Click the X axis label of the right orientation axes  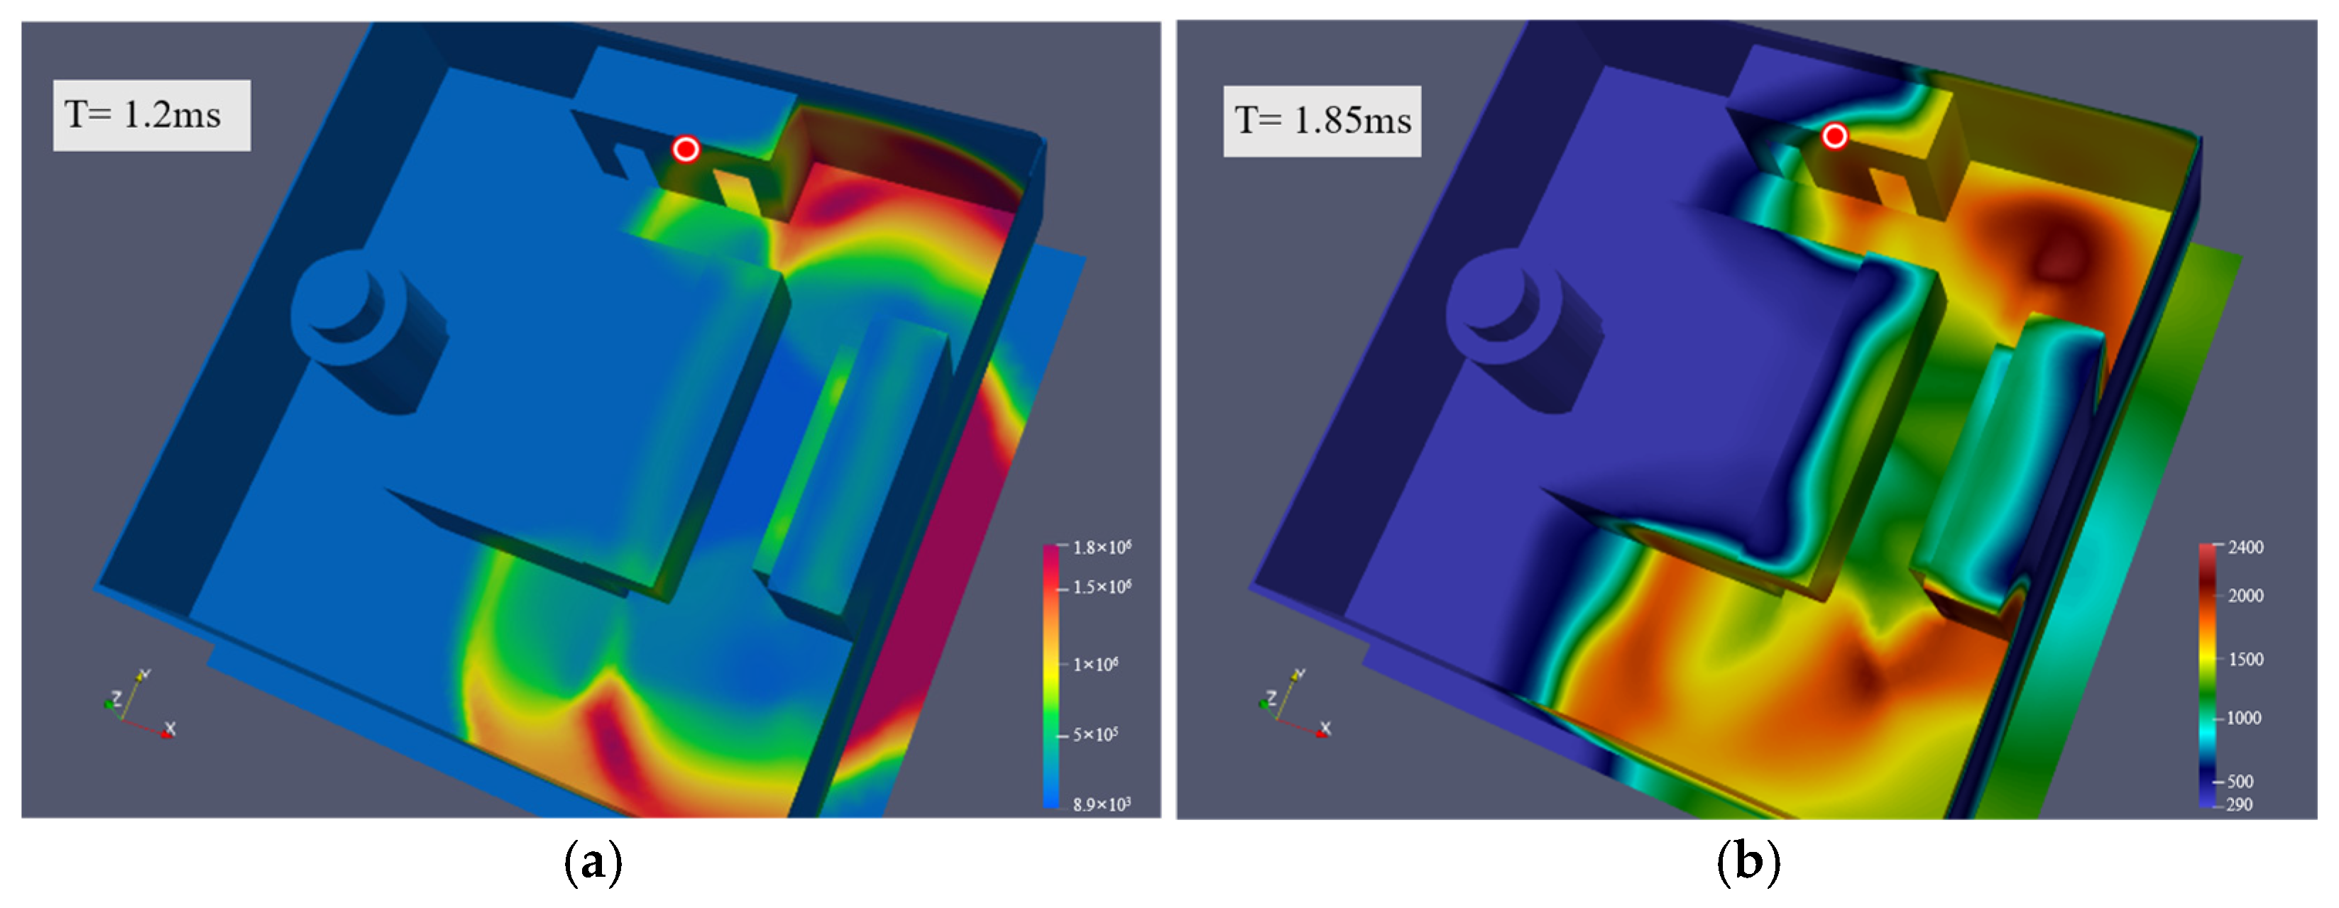tap(1326, 729)
